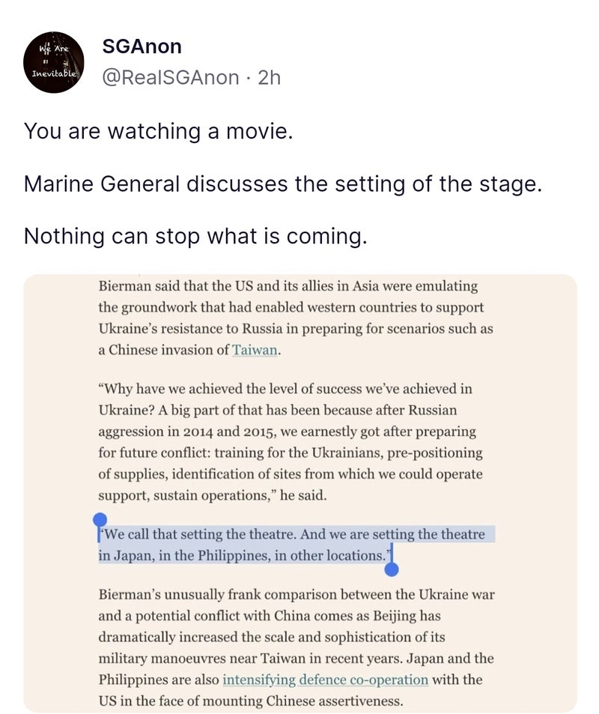Click "Nothing can stop what is coming." line

[195, 236]
